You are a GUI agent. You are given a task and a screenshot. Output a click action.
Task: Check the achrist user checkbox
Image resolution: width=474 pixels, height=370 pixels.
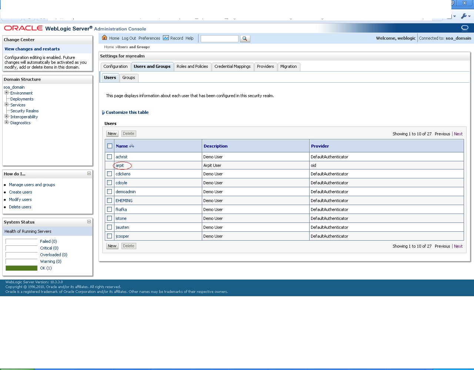(109, 156)
